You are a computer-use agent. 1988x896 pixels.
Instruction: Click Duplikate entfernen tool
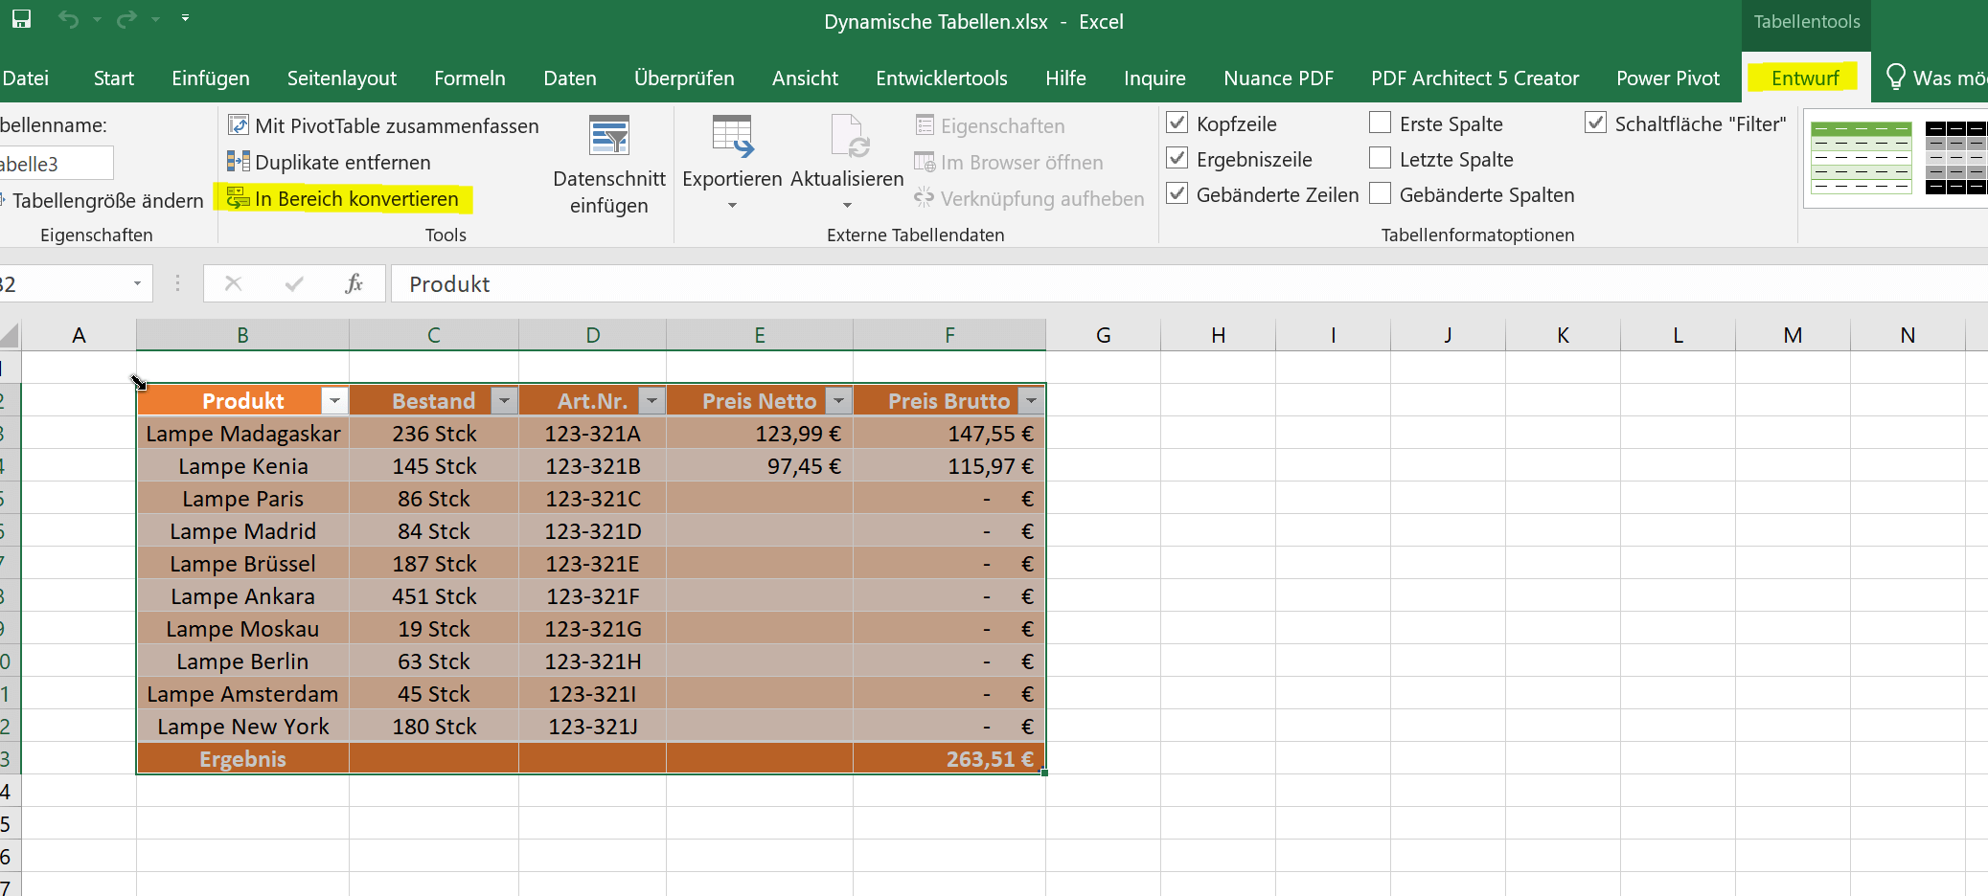click(x=329, y=162)
